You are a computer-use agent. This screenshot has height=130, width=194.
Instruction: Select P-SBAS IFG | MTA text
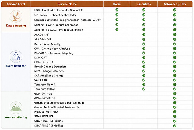click(x=46, y=112)
